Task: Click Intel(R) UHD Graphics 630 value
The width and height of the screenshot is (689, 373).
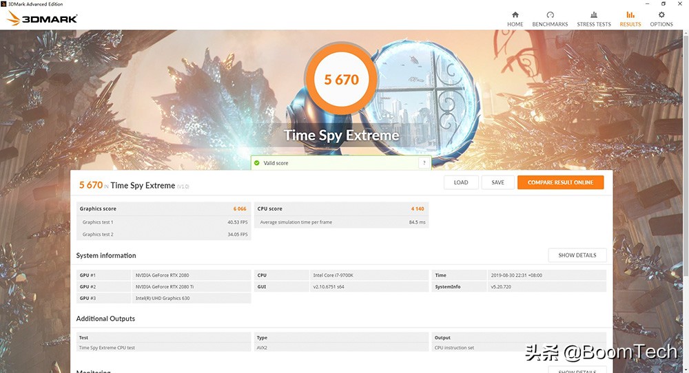Action: (163, 298)
